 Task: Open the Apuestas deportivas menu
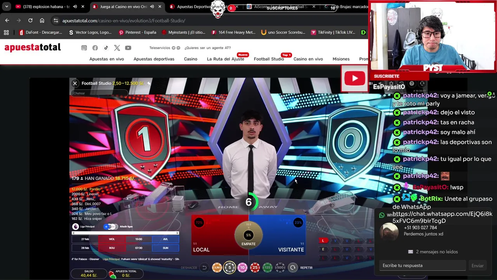[154, 59]
